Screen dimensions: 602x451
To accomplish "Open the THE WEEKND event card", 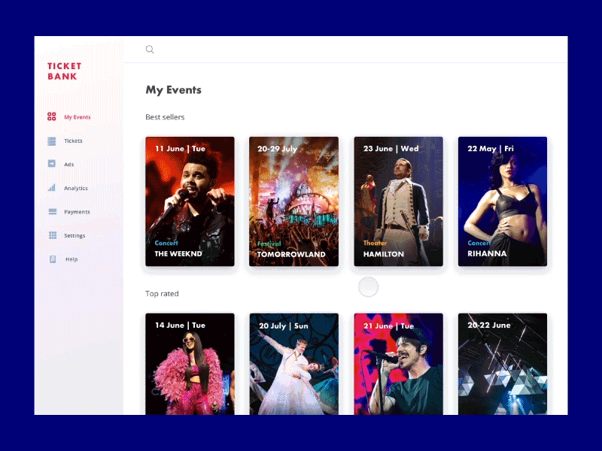I will [189, 201].
